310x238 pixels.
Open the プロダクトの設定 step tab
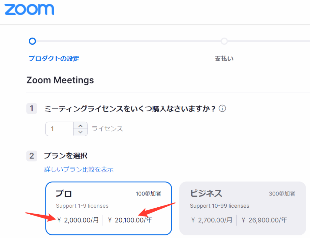[54, 59]
